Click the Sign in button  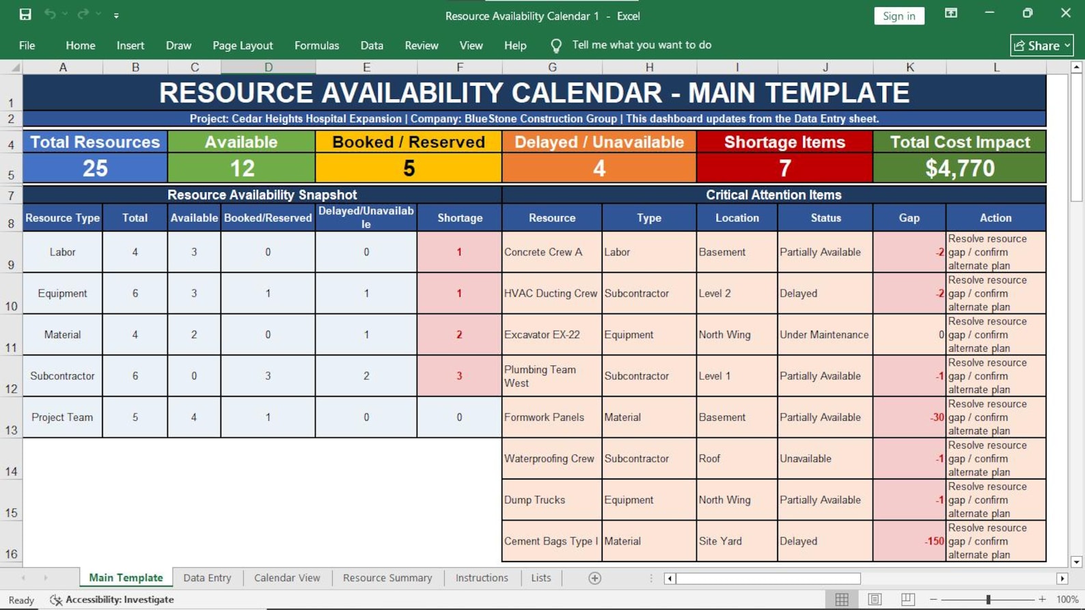[898, 16]
